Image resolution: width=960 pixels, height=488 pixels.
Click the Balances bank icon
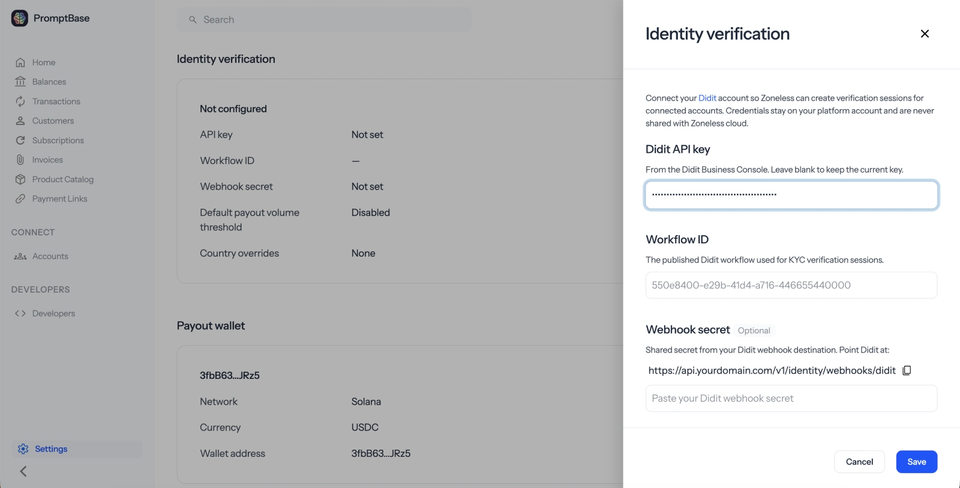pyautogui.click(x=20, y=82)
